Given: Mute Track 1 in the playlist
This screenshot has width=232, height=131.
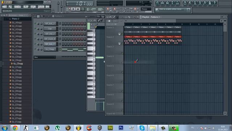Looking at the screenshot, I should pyautogui.click(x=122, y=34).
